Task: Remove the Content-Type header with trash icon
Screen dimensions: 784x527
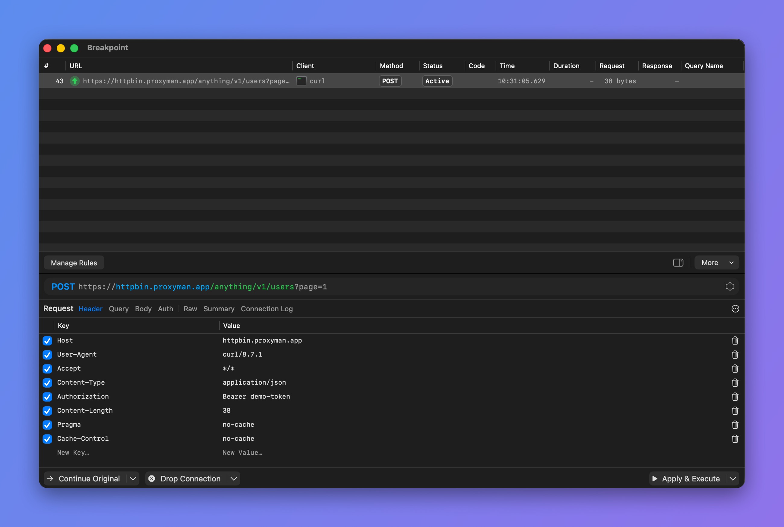Action: pyautogui.click(x=735, y=383)
